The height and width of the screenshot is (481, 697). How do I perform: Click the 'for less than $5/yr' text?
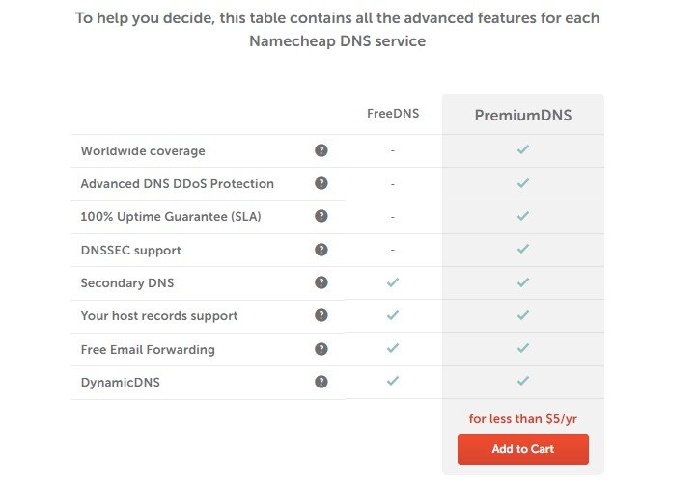point(522,418)
